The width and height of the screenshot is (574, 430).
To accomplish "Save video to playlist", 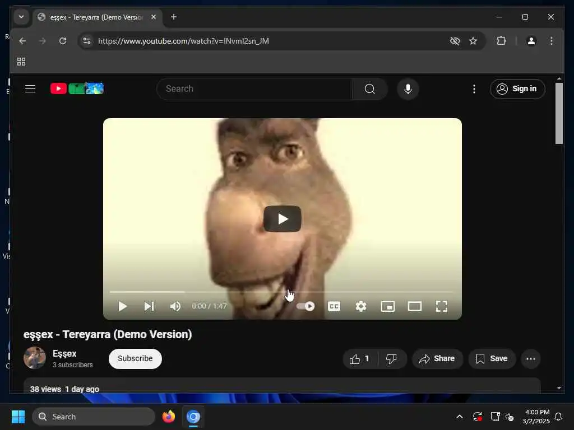I will 492,359.
